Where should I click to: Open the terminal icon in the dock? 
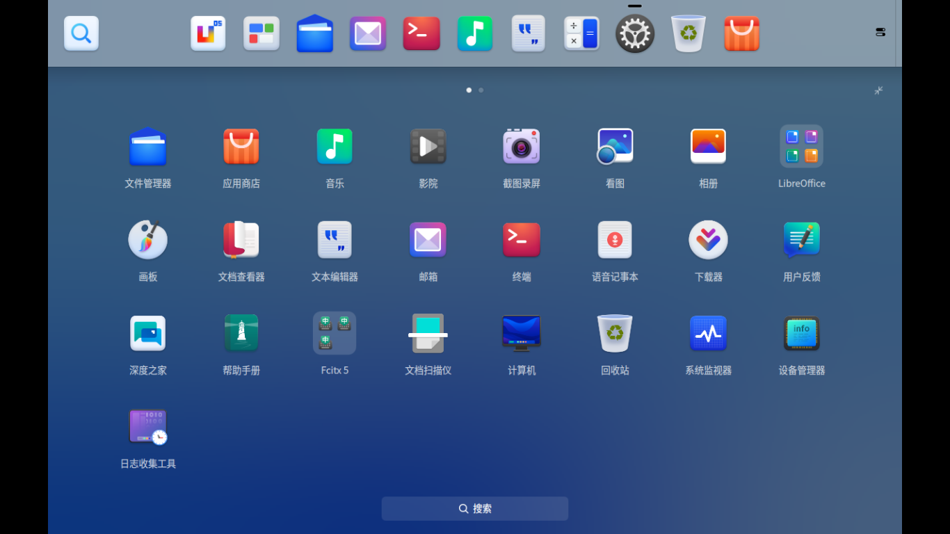421,33
